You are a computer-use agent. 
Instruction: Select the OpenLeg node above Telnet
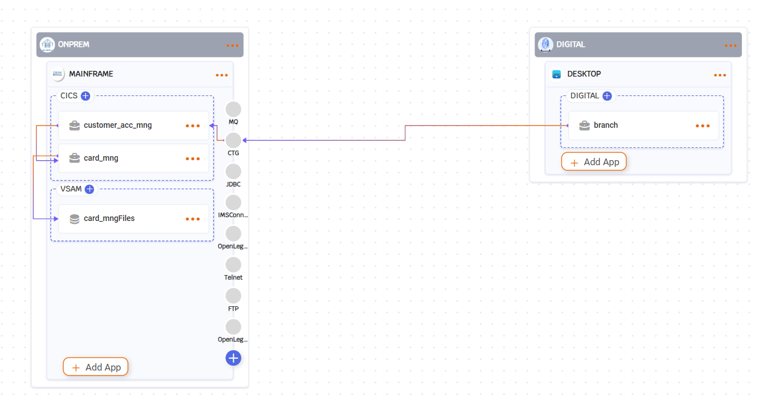(x=233, y=234)
